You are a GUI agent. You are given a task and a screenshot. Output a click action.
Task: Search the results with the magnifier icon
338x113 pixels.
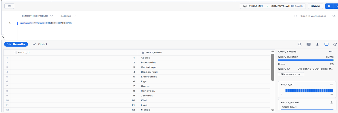coord(299,44)
